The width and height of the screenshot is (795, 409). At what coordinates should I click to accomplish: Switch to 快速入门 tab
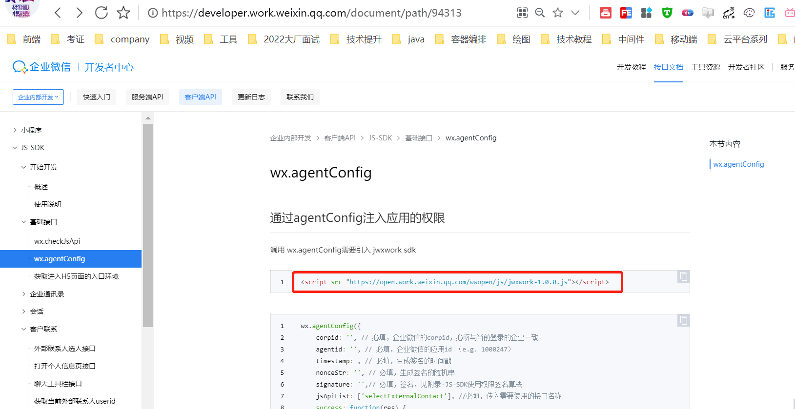pyautogui.click(x=97, y=97)
